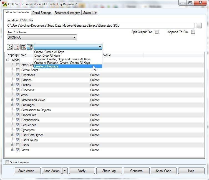Uncheck the Permissions to Objects checkbox
209x180 pixels.
(x=17, y=110)
